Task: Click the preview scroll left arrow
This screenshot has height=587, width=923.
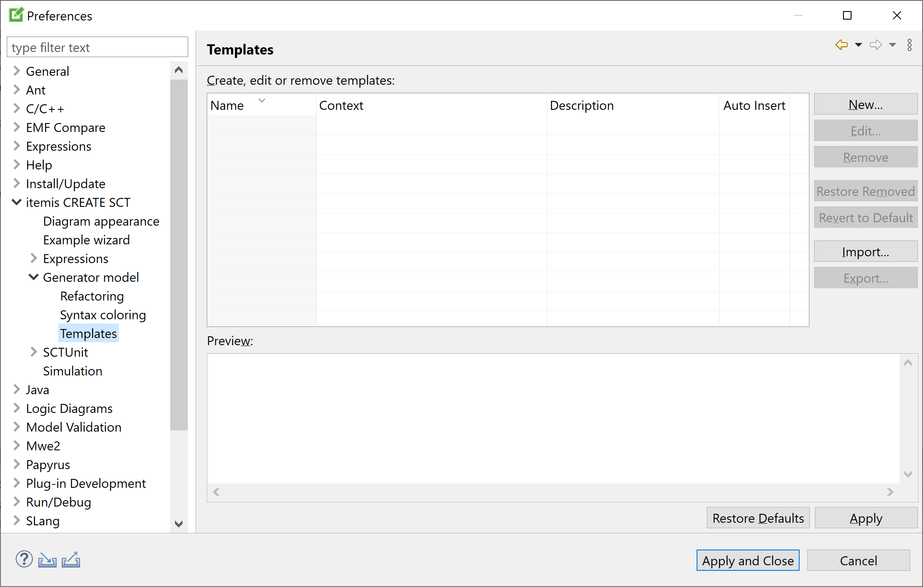Action: (216, 492)
